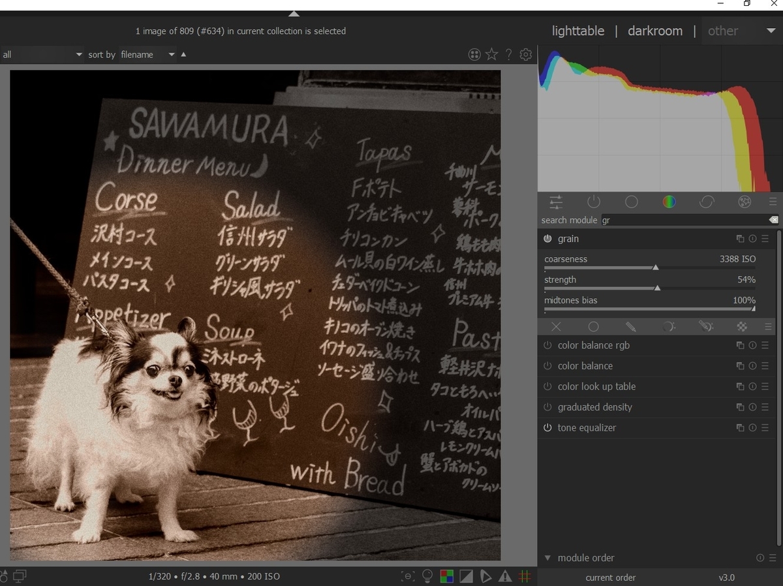Toggle clipping indication
Viewport: 783px width, 586px height.
click(x=466, y=576)
